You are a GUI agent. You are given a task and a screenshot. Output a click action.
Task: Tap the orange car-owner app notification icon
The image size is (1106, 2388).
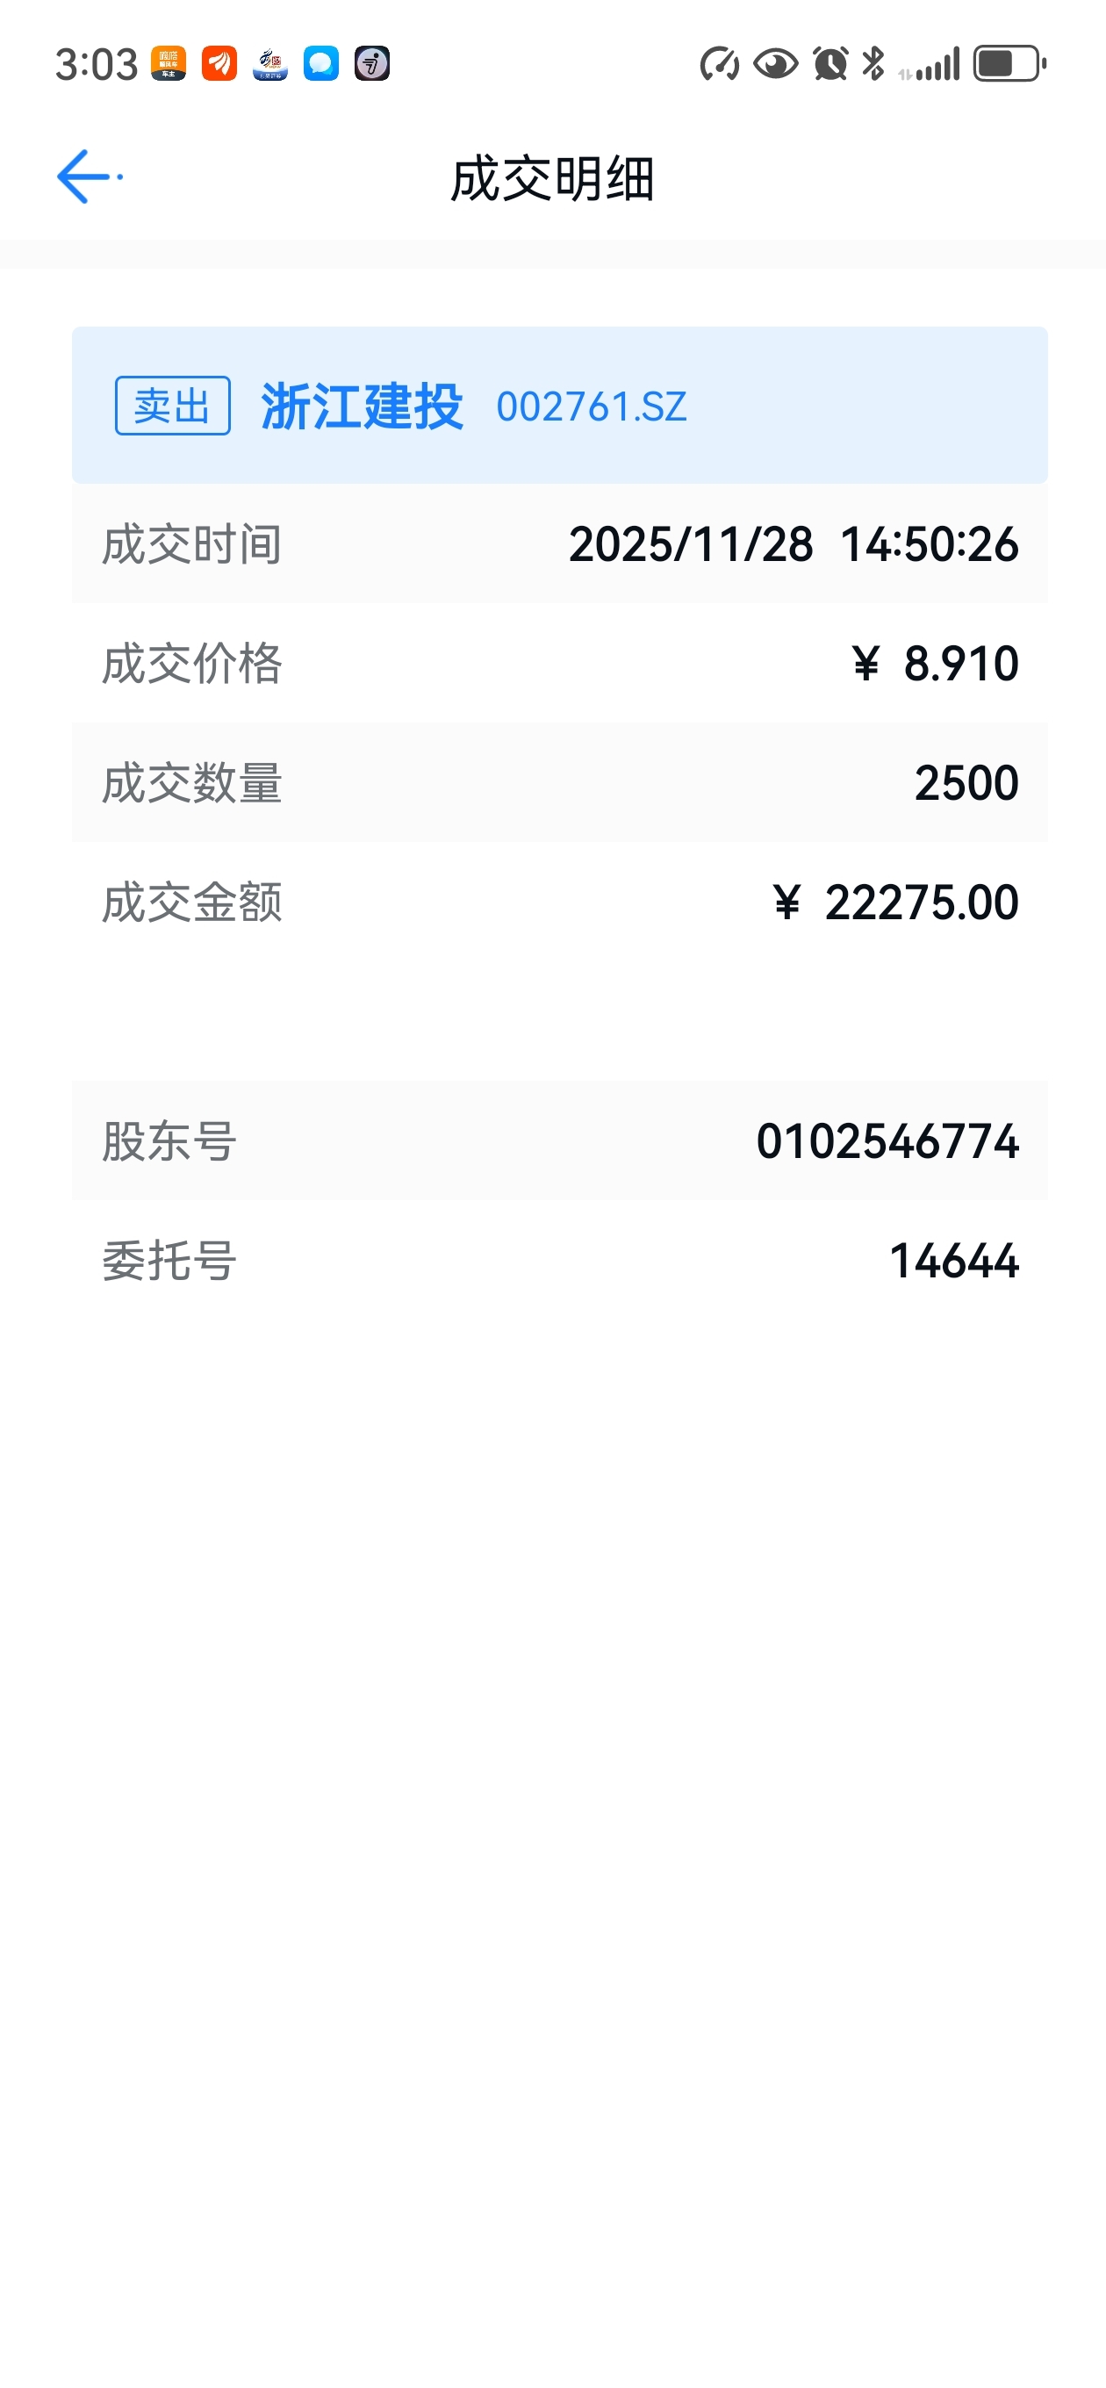(169, 64)
